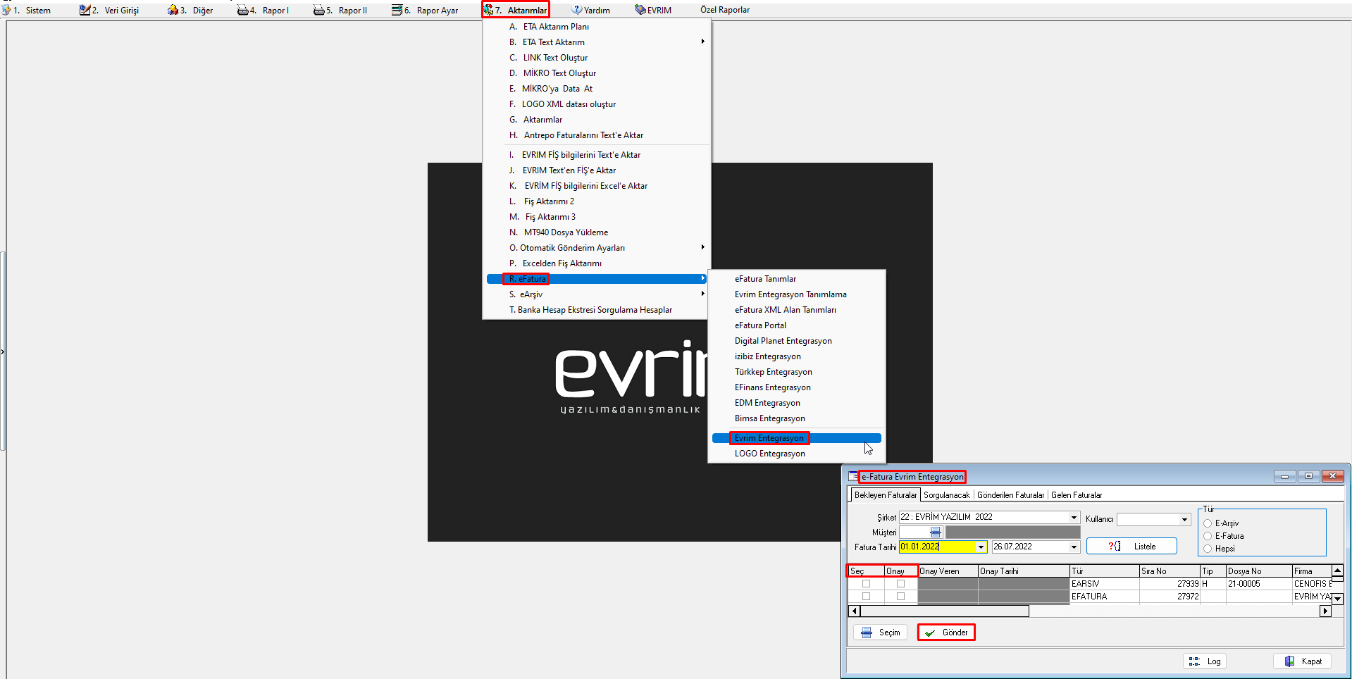1352x679 pixels.
Task: Click the Müşteri code input field
Action: pyautogui.click(x=914, y=532)
